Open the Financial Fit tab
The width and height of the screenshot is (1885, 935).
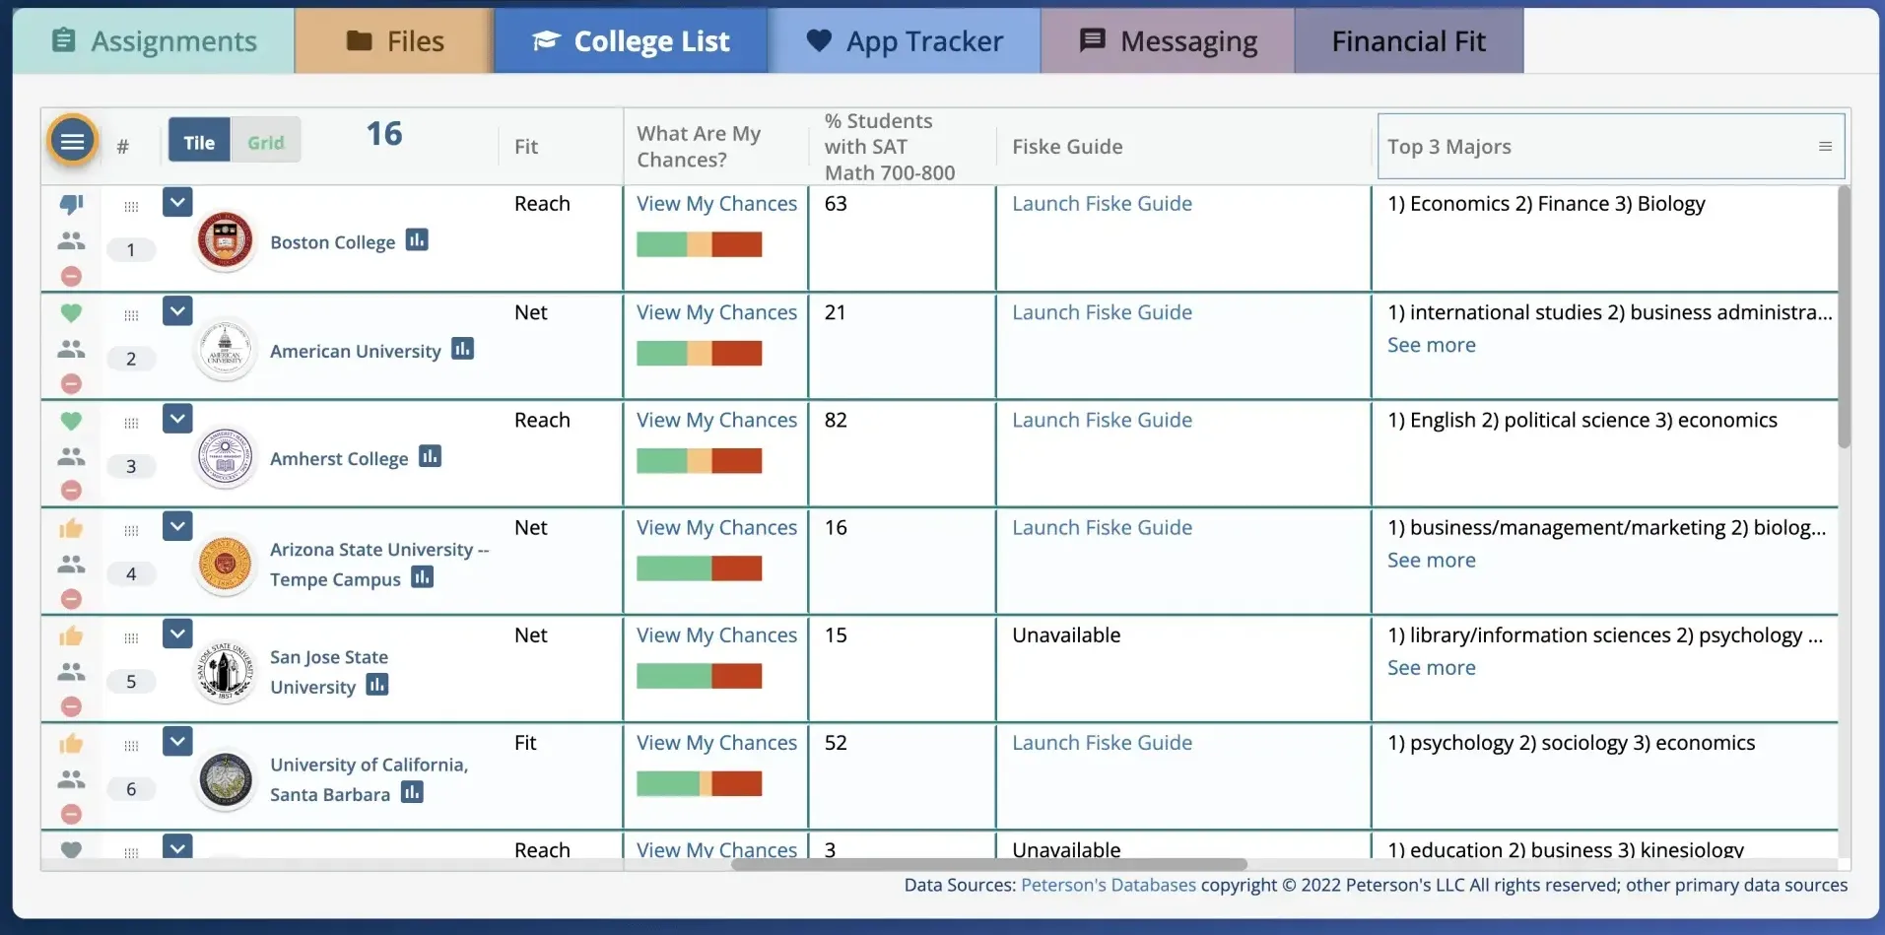1408,40
